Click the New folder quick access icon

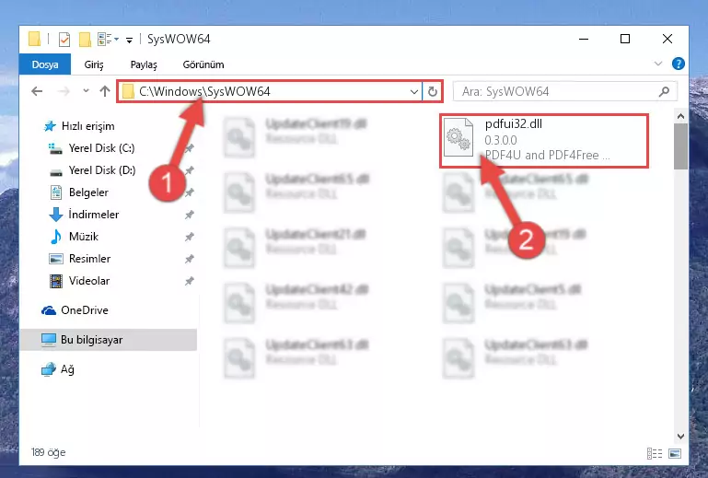click(85, 40)
